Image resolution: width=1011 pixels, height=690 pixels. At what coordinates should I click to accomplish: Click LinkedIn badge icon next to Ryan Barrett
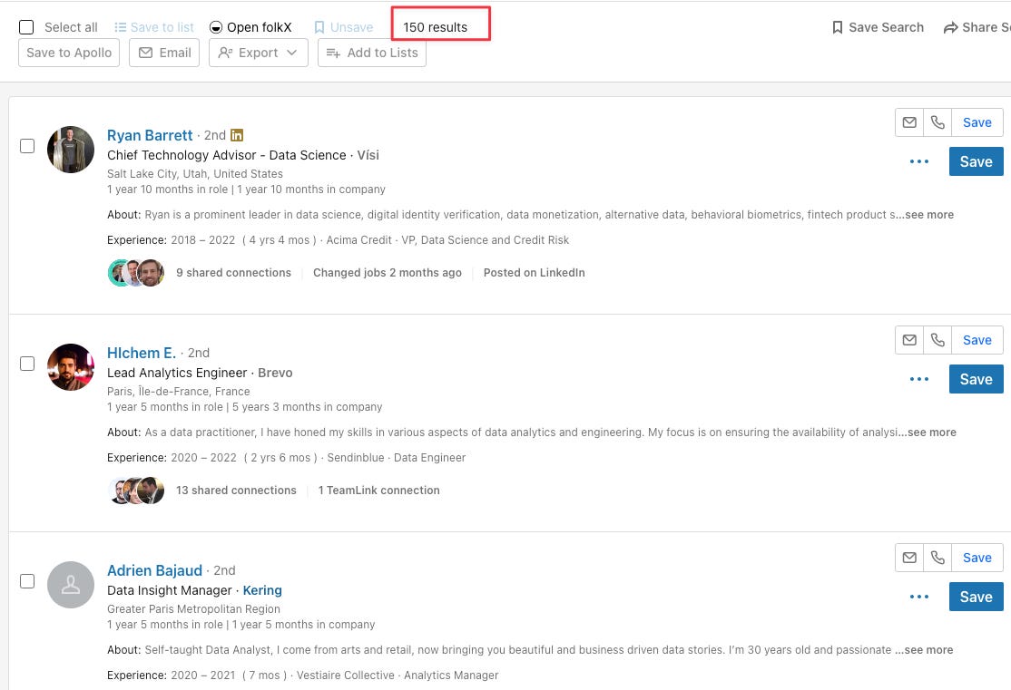coord(237,135)
